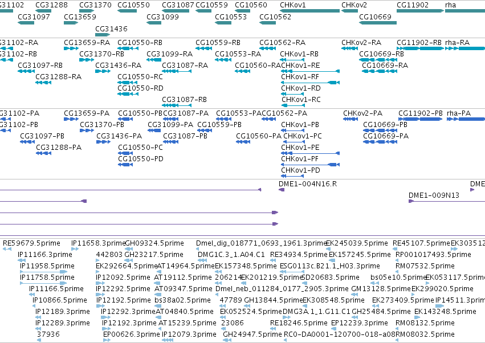Viewport: 485px width, 343px height.
Task: Select the CHKov2-PA protein label
Action: point(363,113)
